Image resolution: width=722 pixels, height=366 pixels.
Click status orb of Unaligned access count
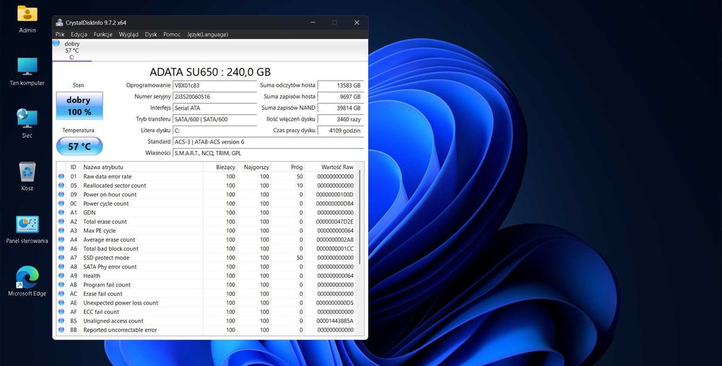pos(61,321)
